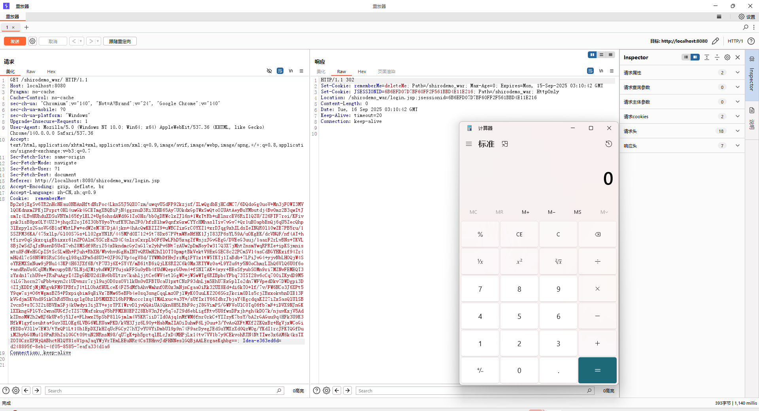Expand the 响应头 section in Inspector

click(x=737, y=146)
